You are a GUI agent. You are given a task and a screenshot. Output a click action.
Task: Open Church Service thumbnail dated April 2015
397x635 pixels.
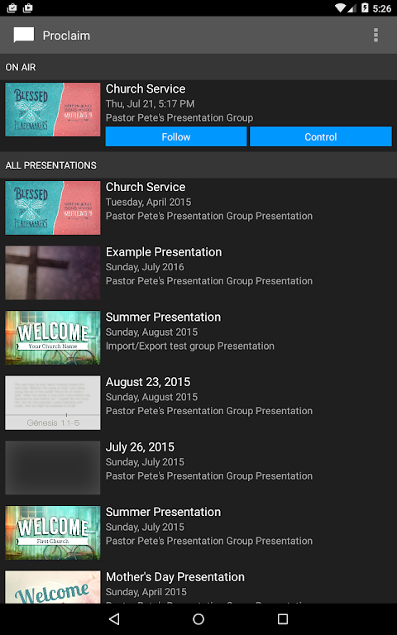click(53, 208)
